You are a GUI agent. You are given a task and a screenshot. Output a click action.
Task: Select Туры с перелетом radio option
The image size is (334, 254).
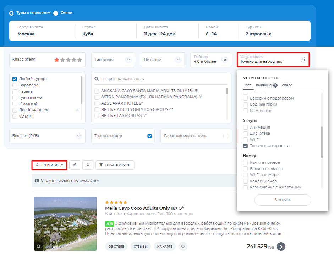tap(11, 13)
